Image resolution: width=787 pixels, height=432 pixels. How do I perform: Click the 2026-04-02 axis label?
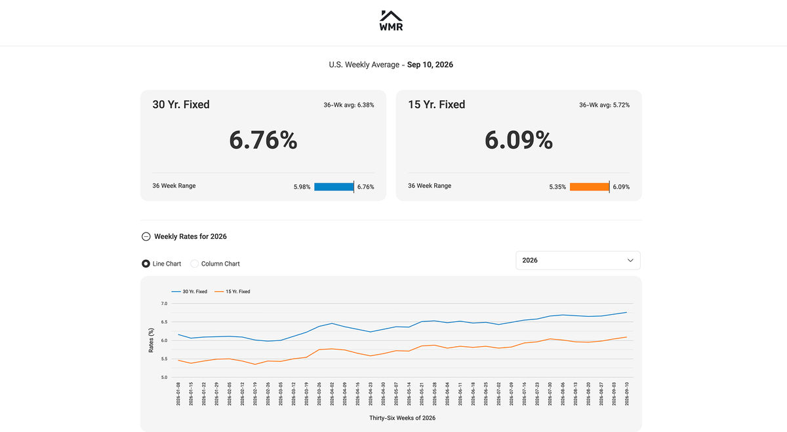click(332, 394)
